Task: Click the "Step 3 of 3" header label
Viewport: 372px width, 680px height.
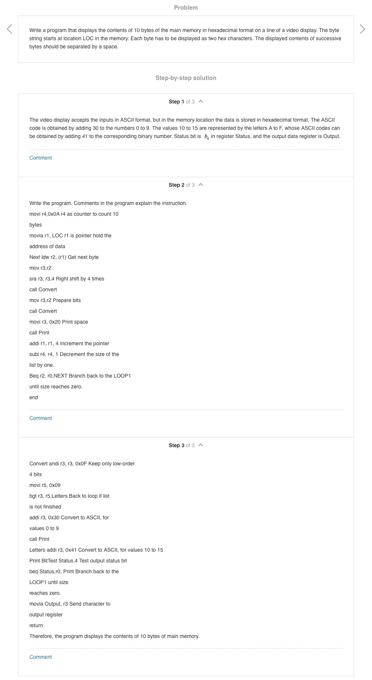Action: pyautogui.click(x=181, y=445)
